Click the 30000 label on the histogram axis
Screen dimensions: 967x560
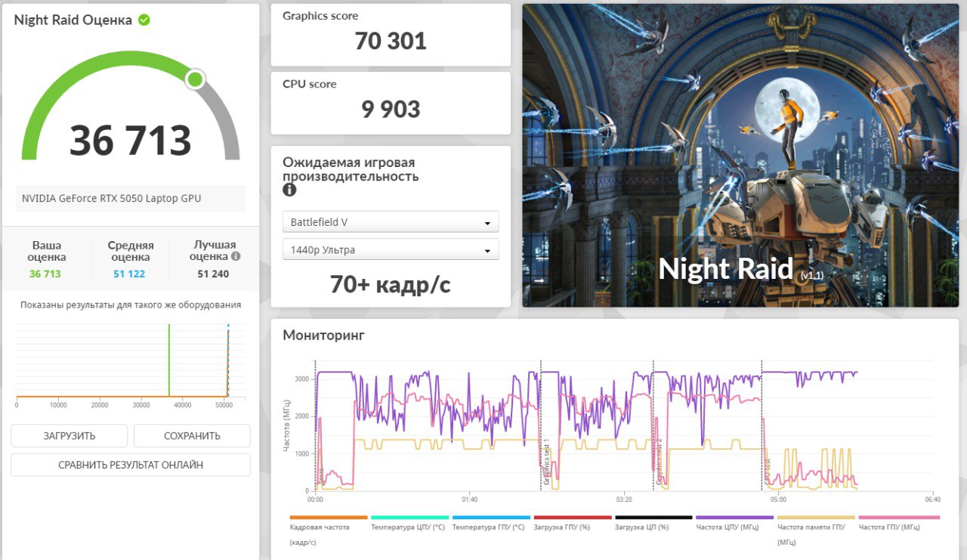(141, 405)
